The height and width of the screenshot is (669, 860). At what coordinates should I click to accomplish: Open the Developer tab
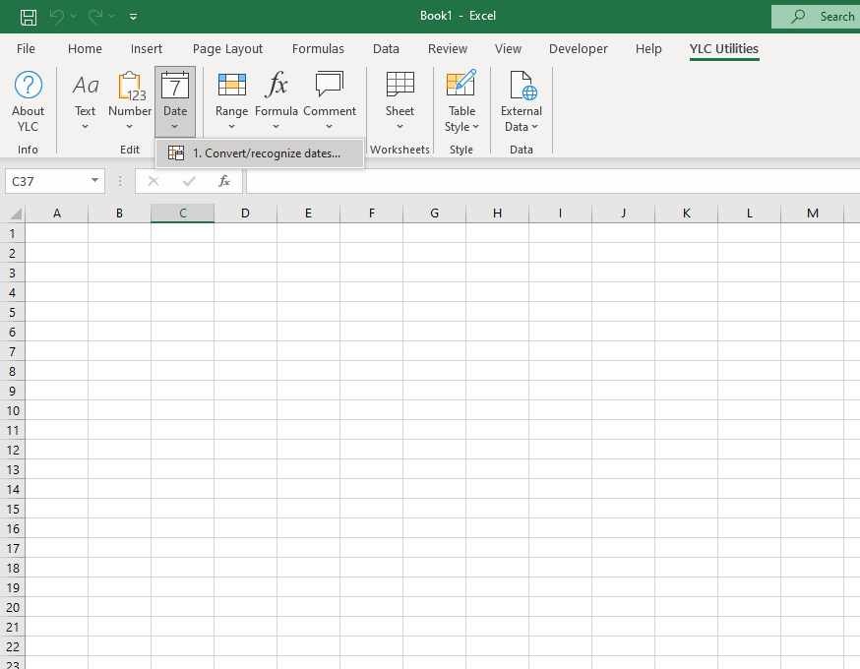(x=579, y=48)
